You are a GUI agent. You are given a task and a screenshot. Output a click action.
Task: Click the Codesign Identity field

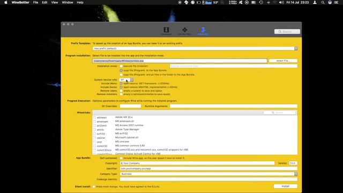coord(208,179)
